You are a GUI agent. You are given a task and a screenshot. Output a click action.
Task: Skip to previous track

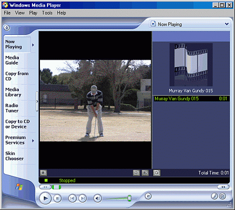[x=72, y=198]
